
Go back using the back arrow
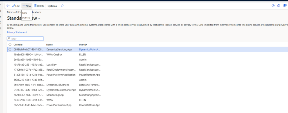(8, 6)
